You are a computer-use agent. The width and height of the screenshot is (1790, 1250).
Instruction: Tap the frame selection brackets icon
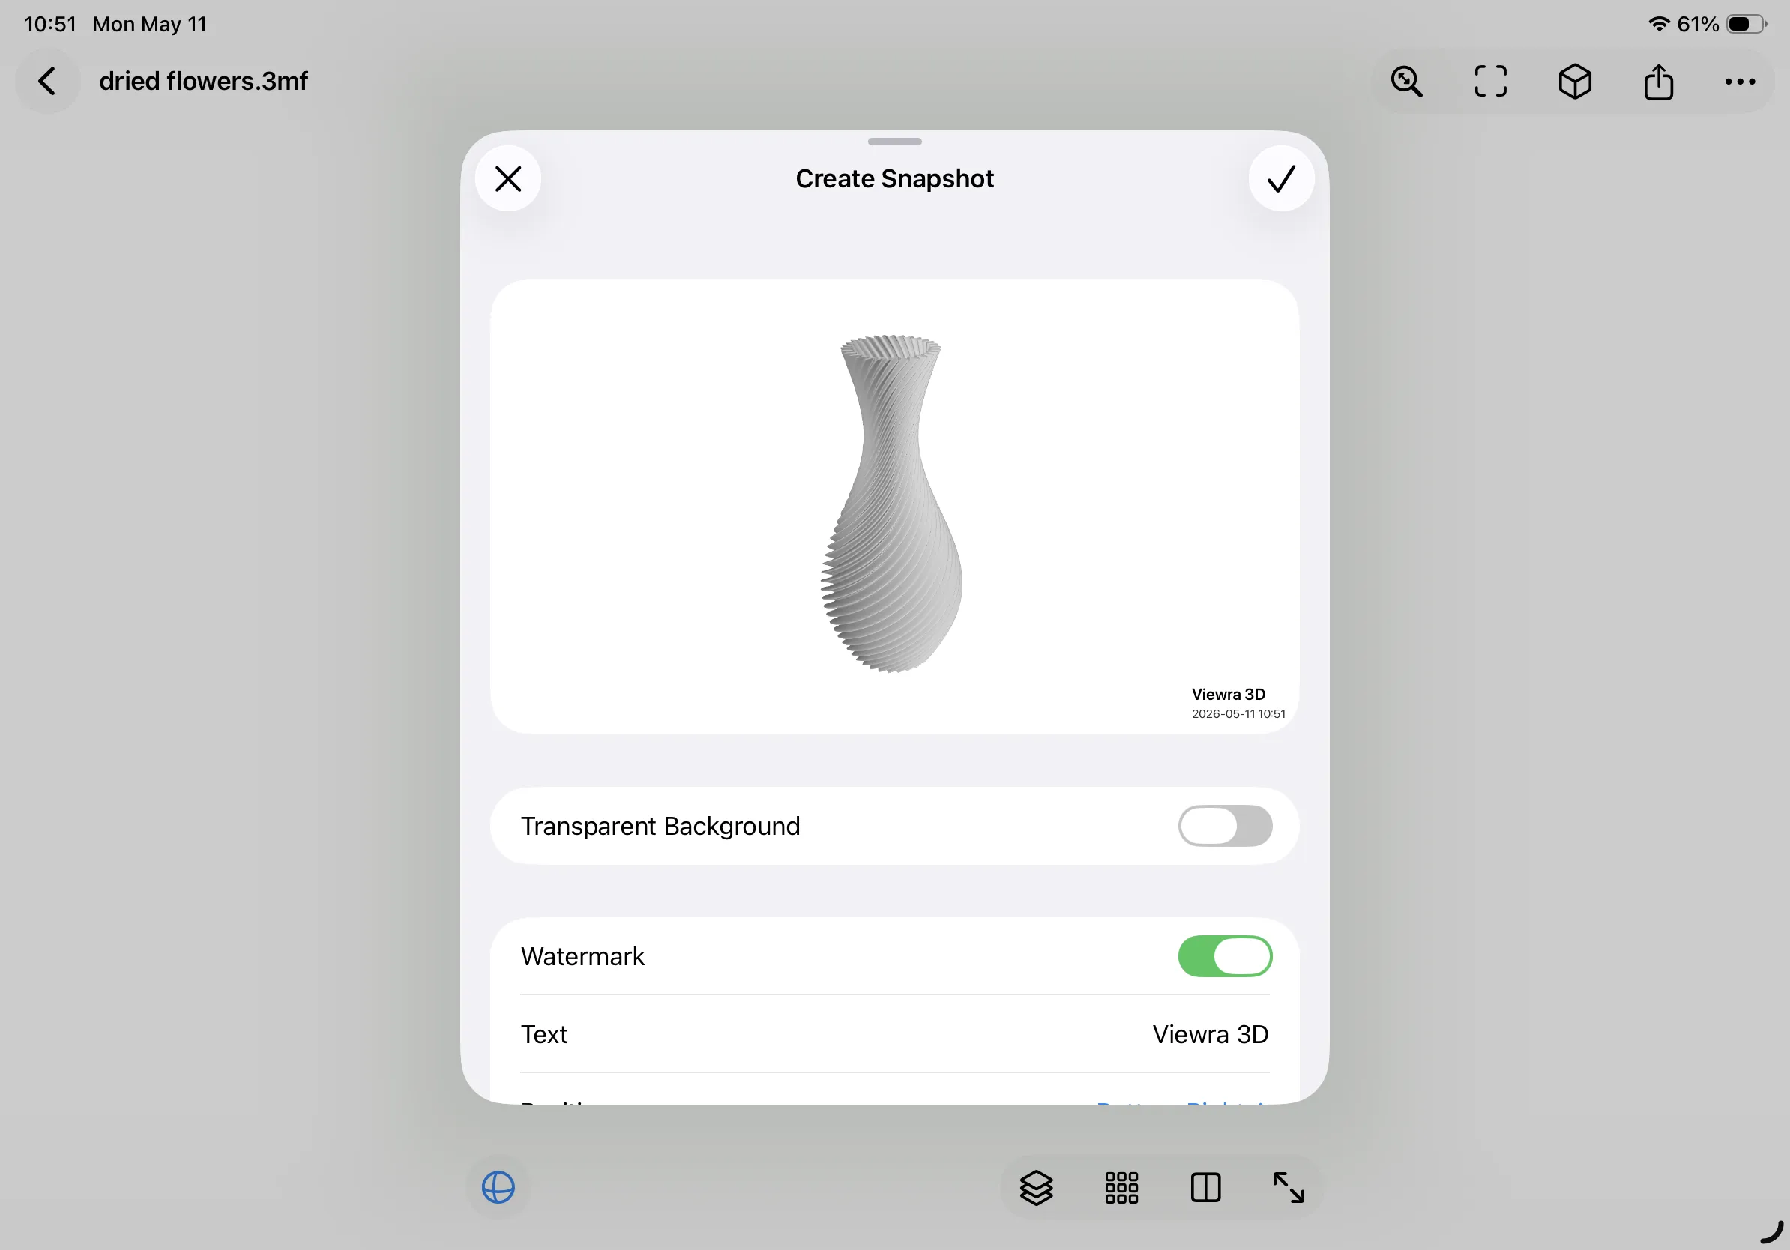coord(1490,81)
